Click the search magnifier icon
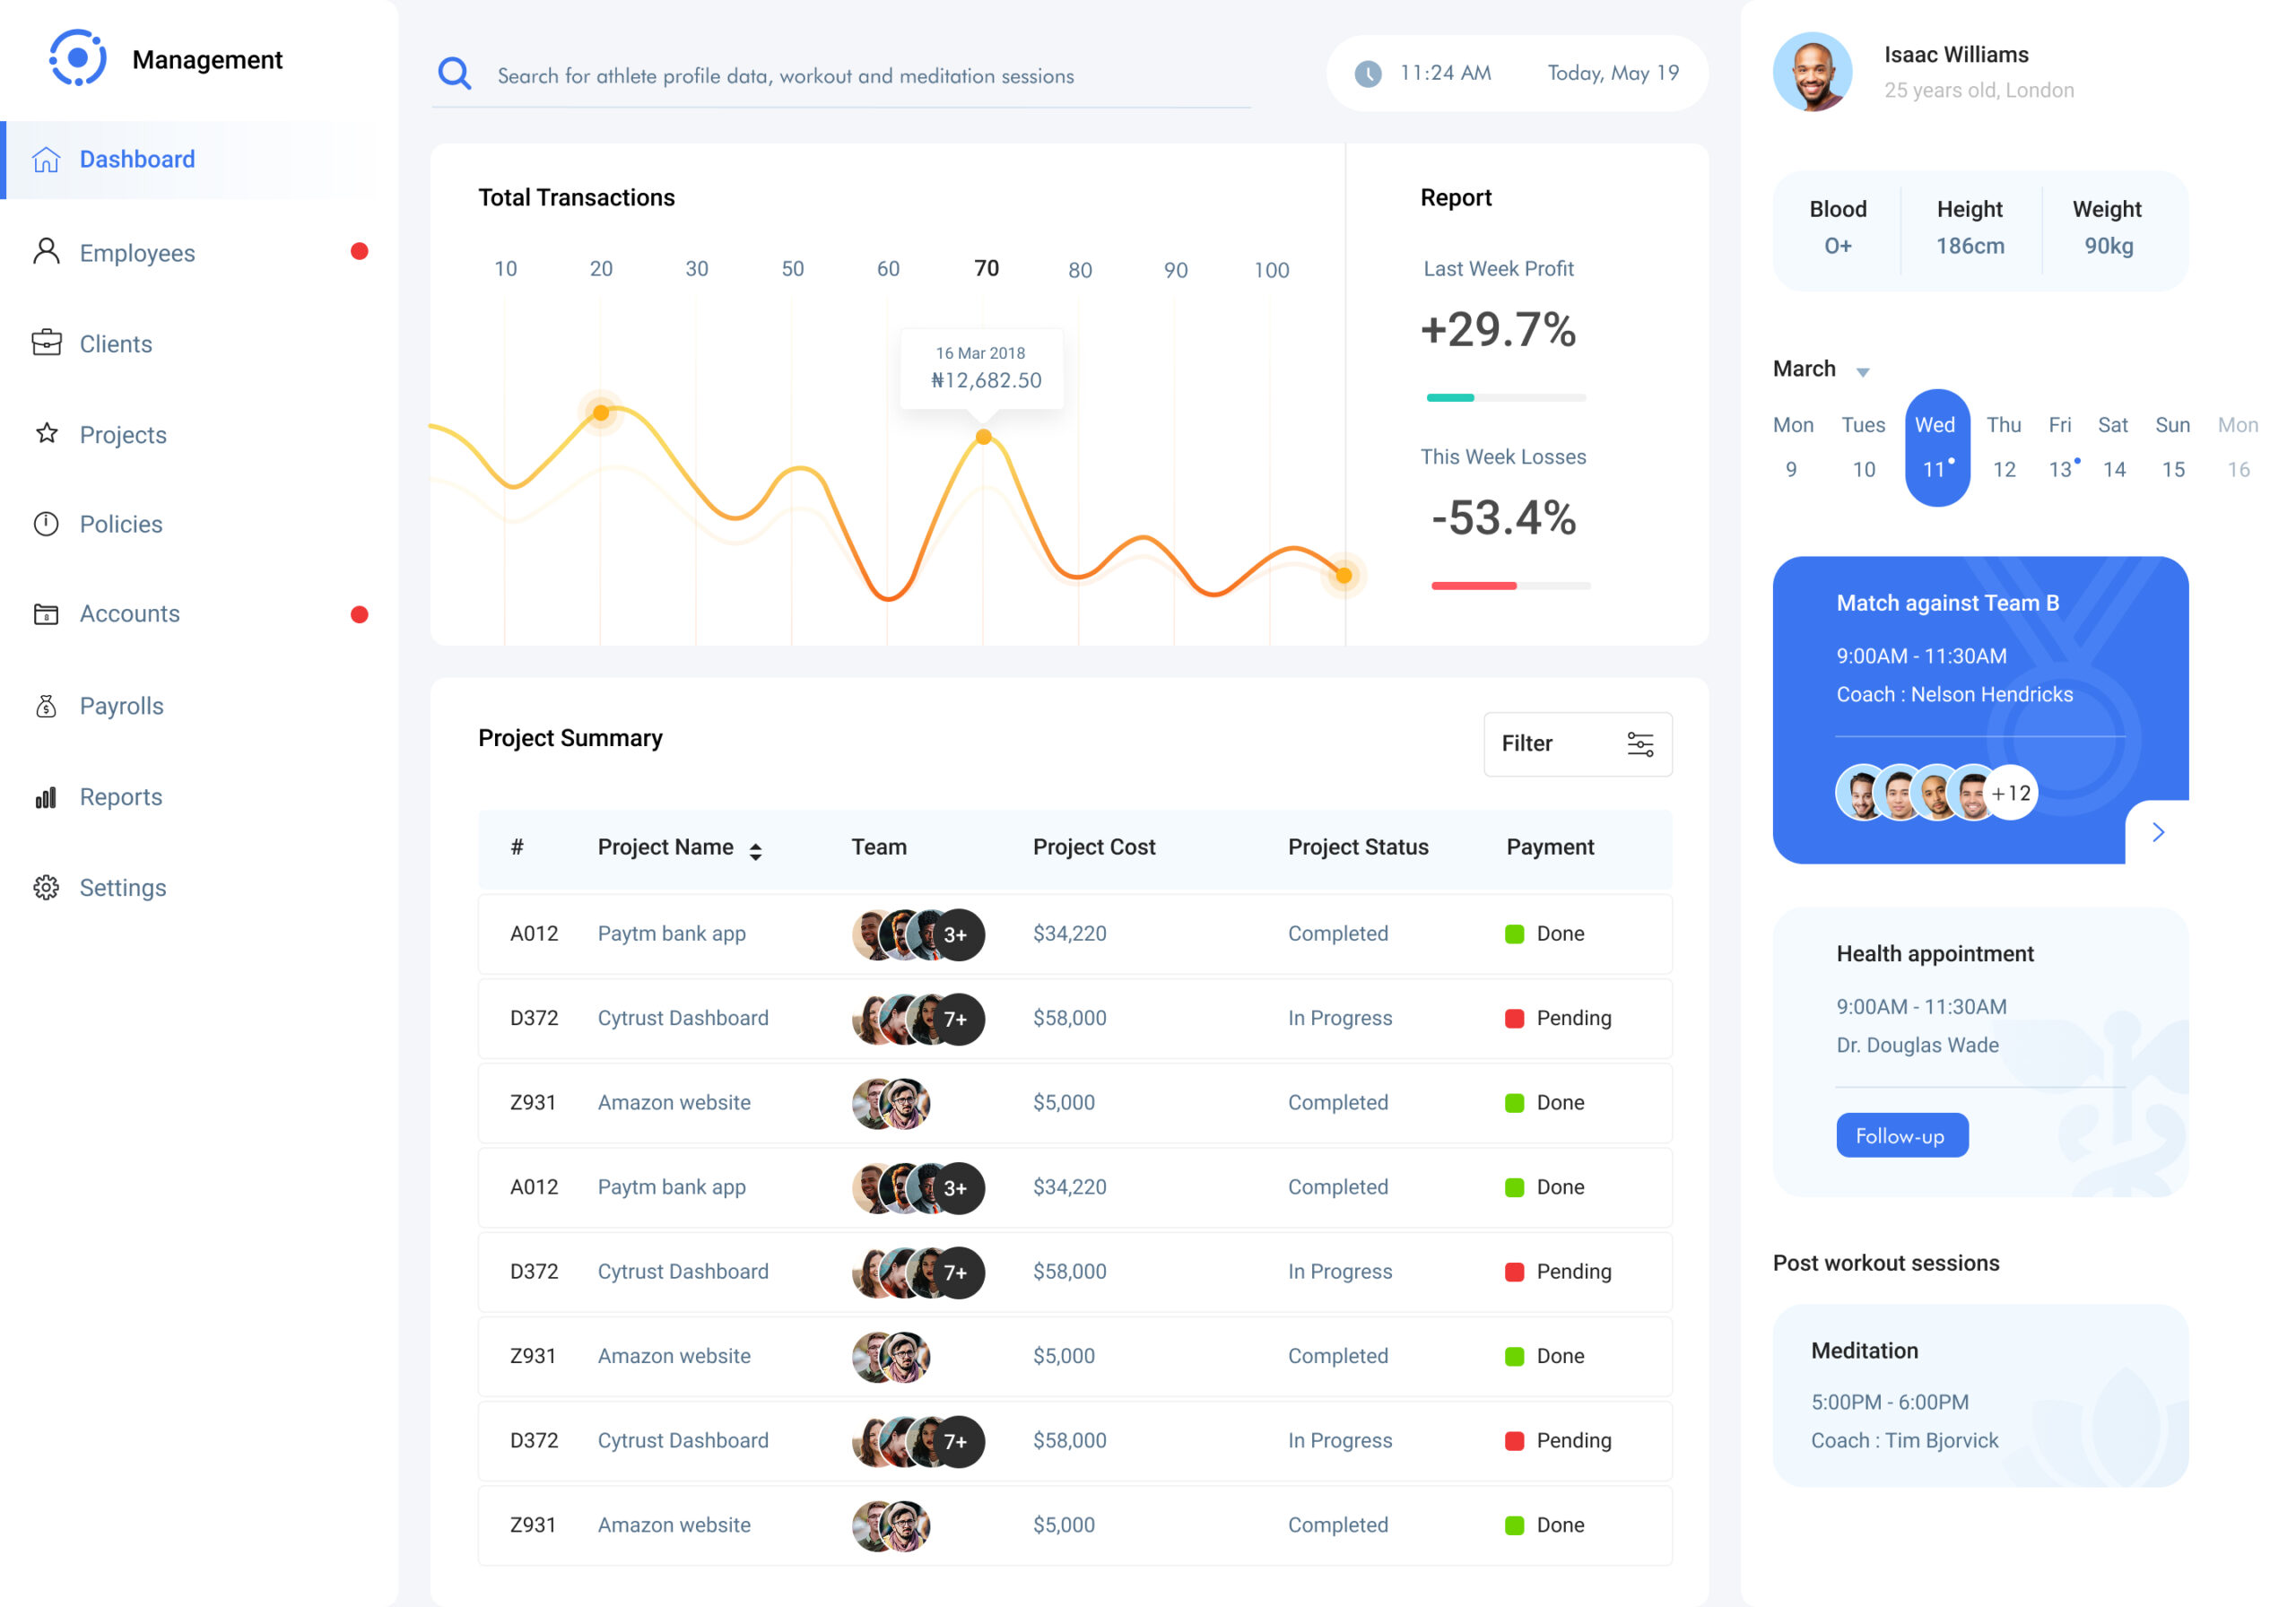The height and width of the screenshot is (1607, 2296). click(x=455, y=73)
